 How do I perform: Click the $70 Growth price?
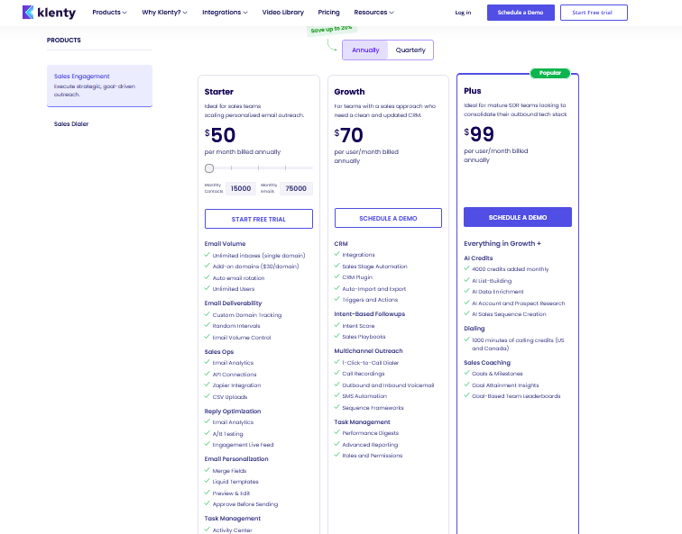349,135
